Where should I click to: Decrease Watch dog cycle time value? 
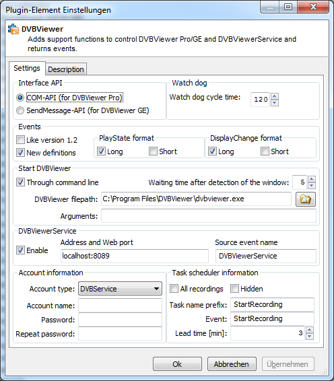coord(275,103)
